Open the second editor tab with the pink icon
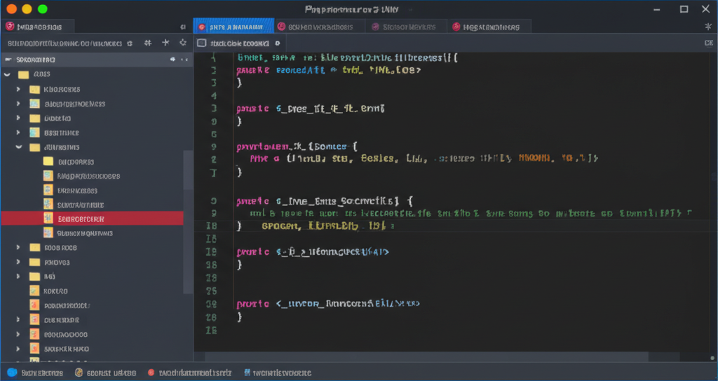 pyautogui.click(x=319, y=27)
